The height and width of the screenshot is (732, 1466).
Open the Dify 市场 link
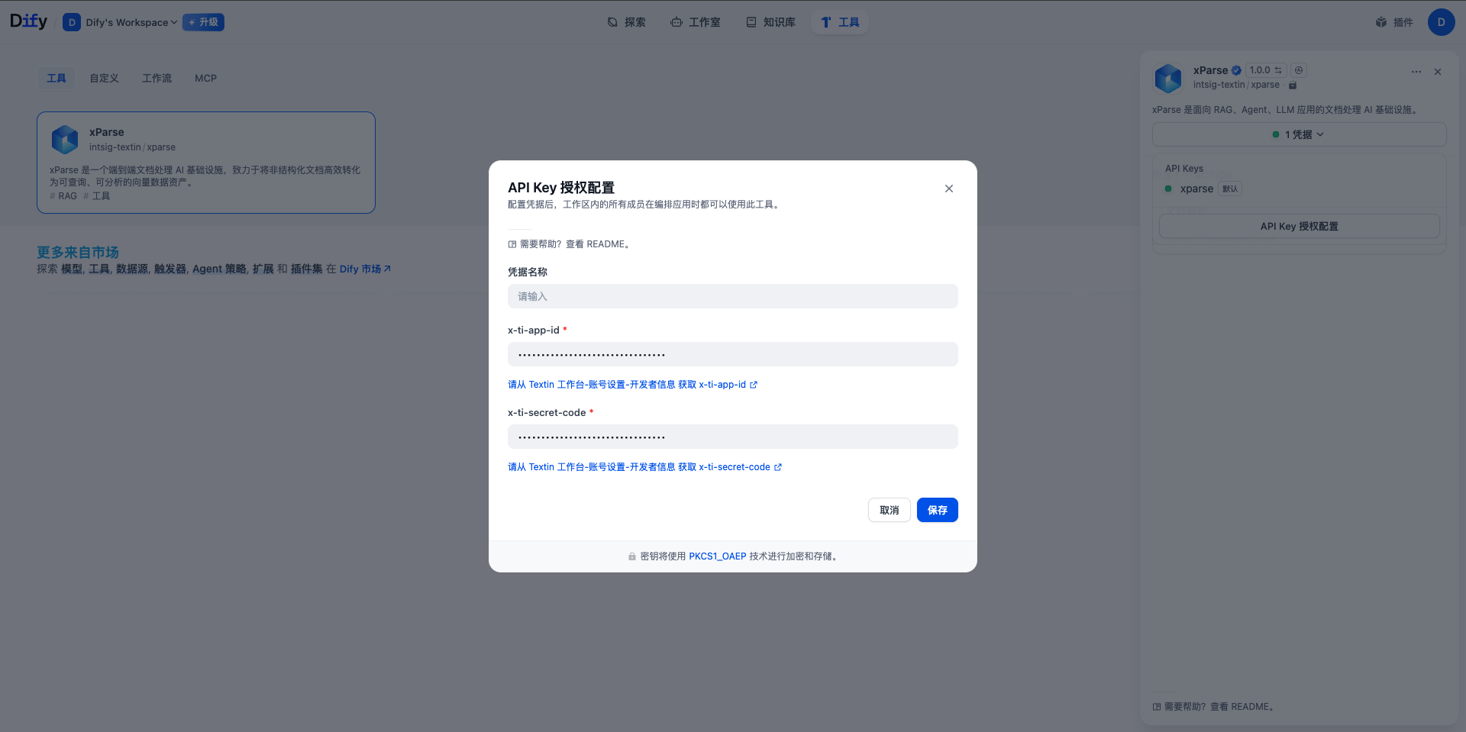tap(360, 269)
